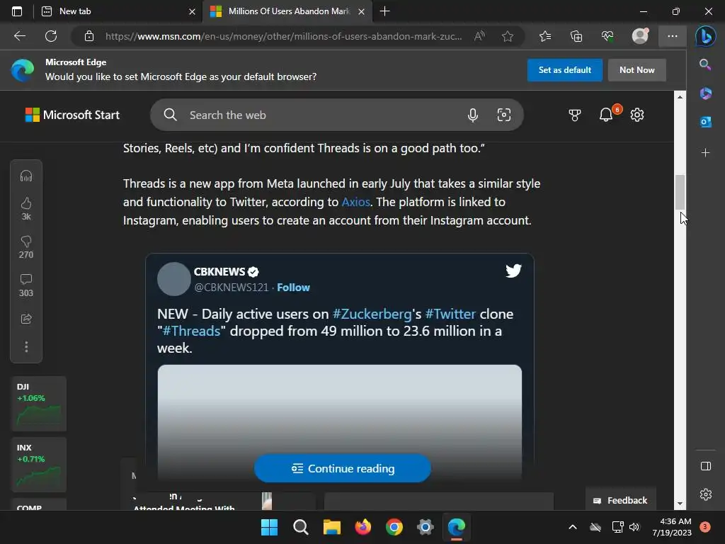Click the msn.com address bar URL
This screenshot has width=725, height=544.
click(283, 36)
